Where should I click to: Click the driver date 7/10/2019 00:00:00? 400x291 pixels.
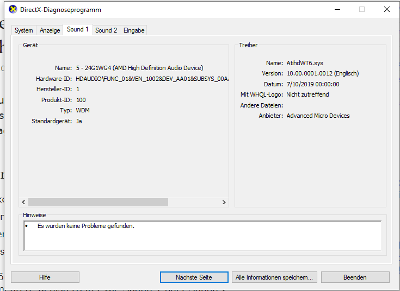click(313, 84)
